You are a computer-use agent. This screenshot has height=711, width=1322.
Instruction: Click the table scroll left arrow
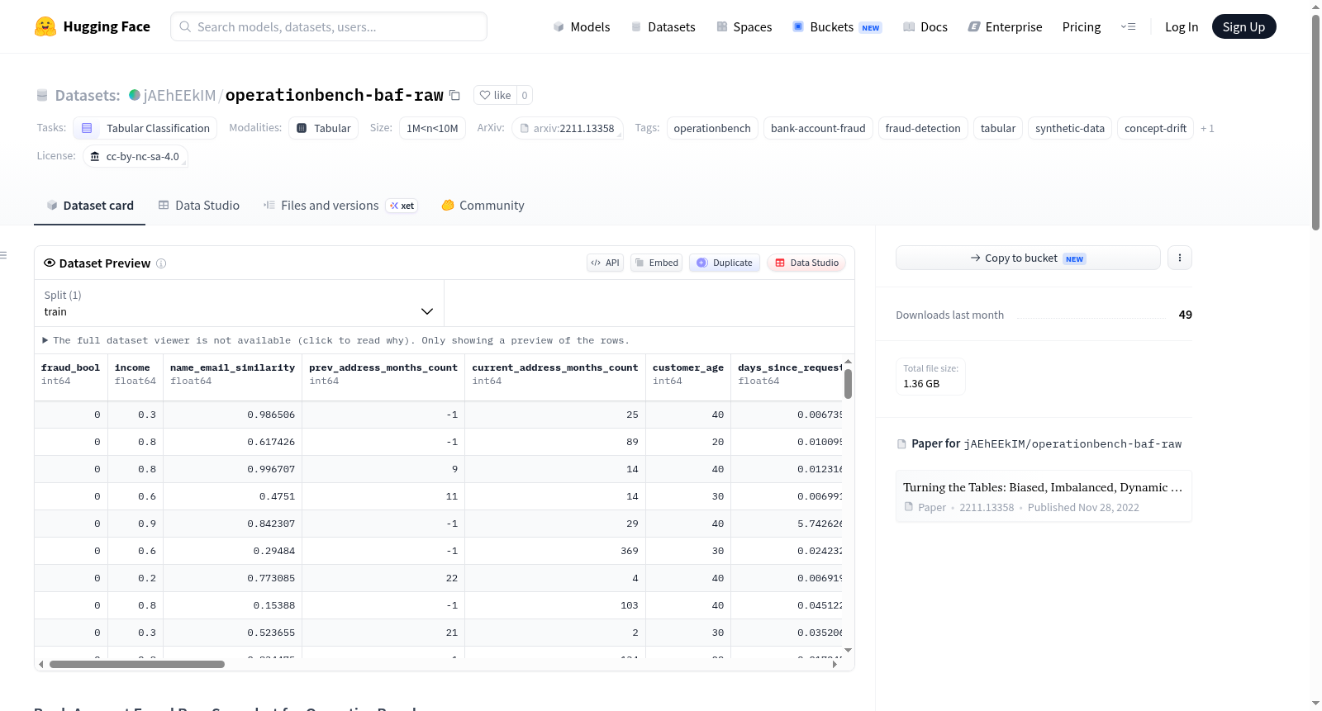coord(40,664)
